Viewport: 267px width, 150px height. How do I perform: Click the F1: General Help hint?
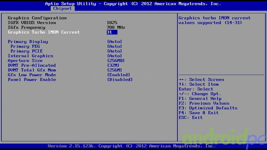tap(200, 99)
